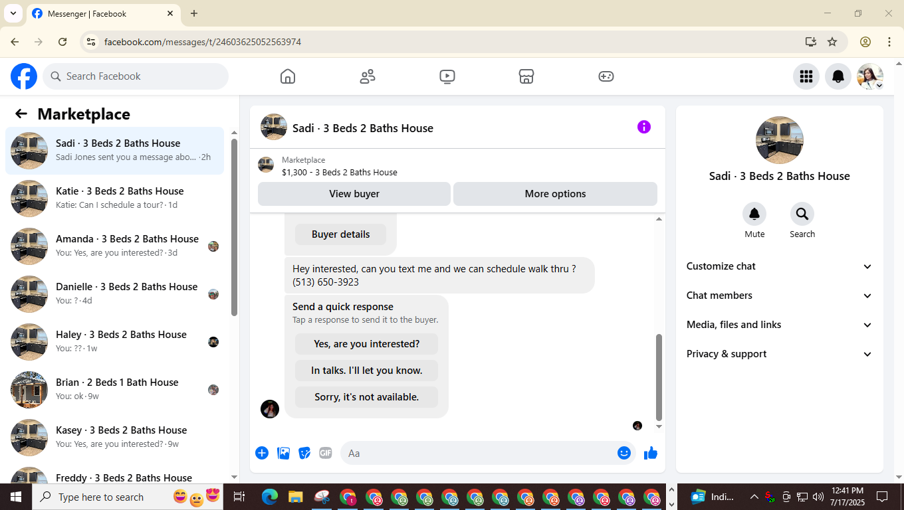This screenshot has height=510, width=904.
Task: Open the Chrome three-dot menu
Action: pos(889,42)
